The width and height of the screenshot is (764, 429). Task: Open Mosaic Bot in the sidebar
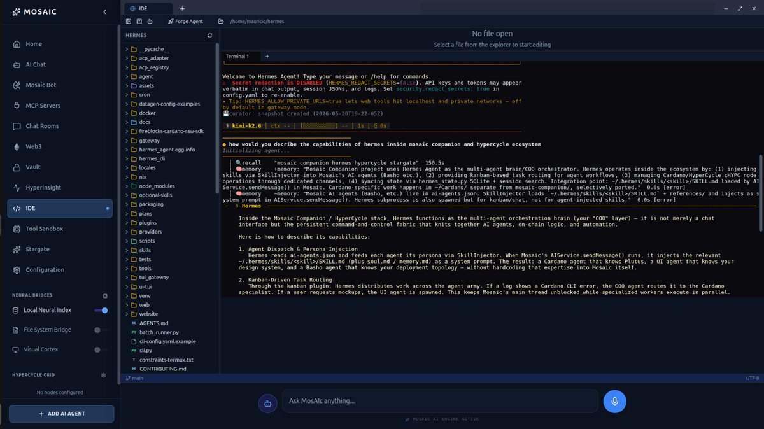pos(60,85)
